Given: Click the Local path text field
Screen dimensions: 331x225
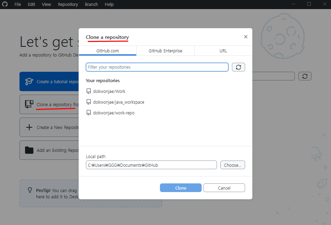Looking at the screenshot, I should 151,165.
